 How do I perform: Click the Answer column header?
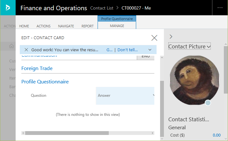[125, 95]
